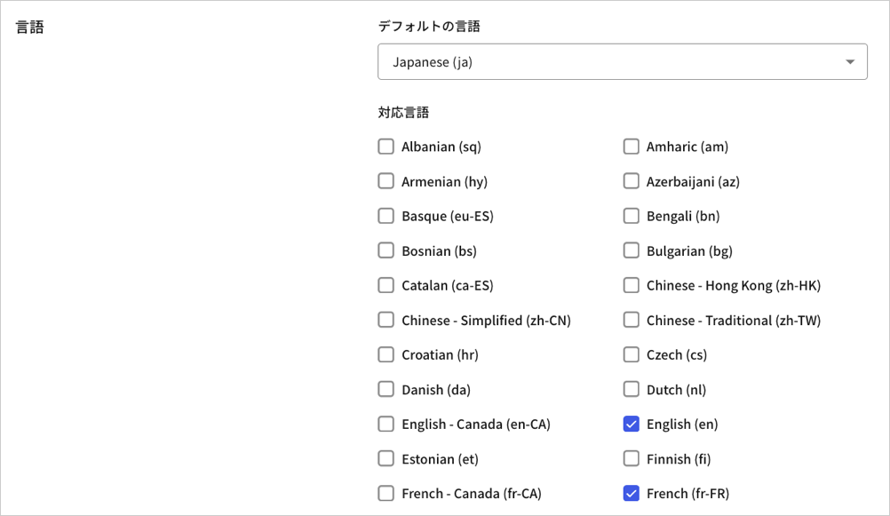Viewport: 890px width, 516px height.
Task: Click the dropdown arrow next to Japanese (ja)
Action: click(850, 62)
